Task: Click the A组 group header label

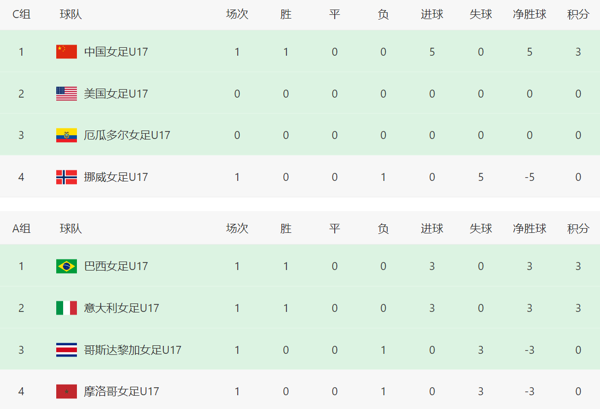Action: [21, 229]
